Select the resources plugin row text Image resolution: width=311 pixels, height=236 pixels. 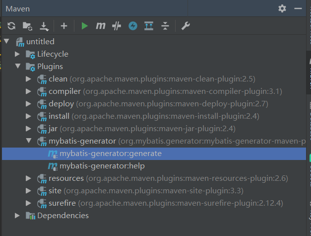point(168,178)
